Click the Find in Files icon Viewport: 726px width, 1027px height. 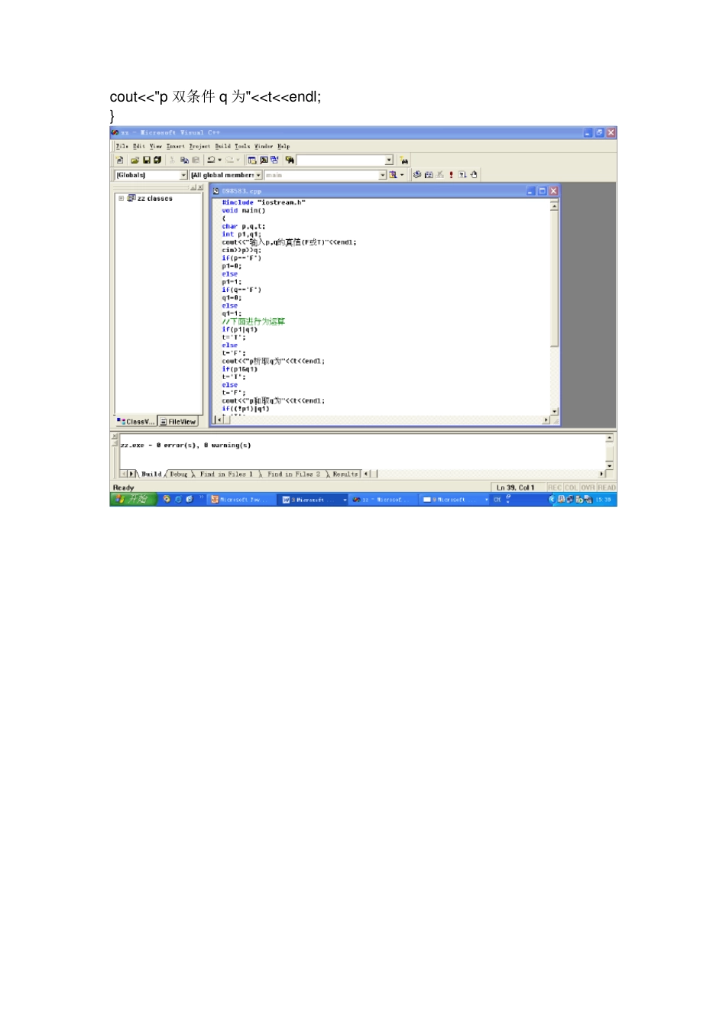(290, 160)
